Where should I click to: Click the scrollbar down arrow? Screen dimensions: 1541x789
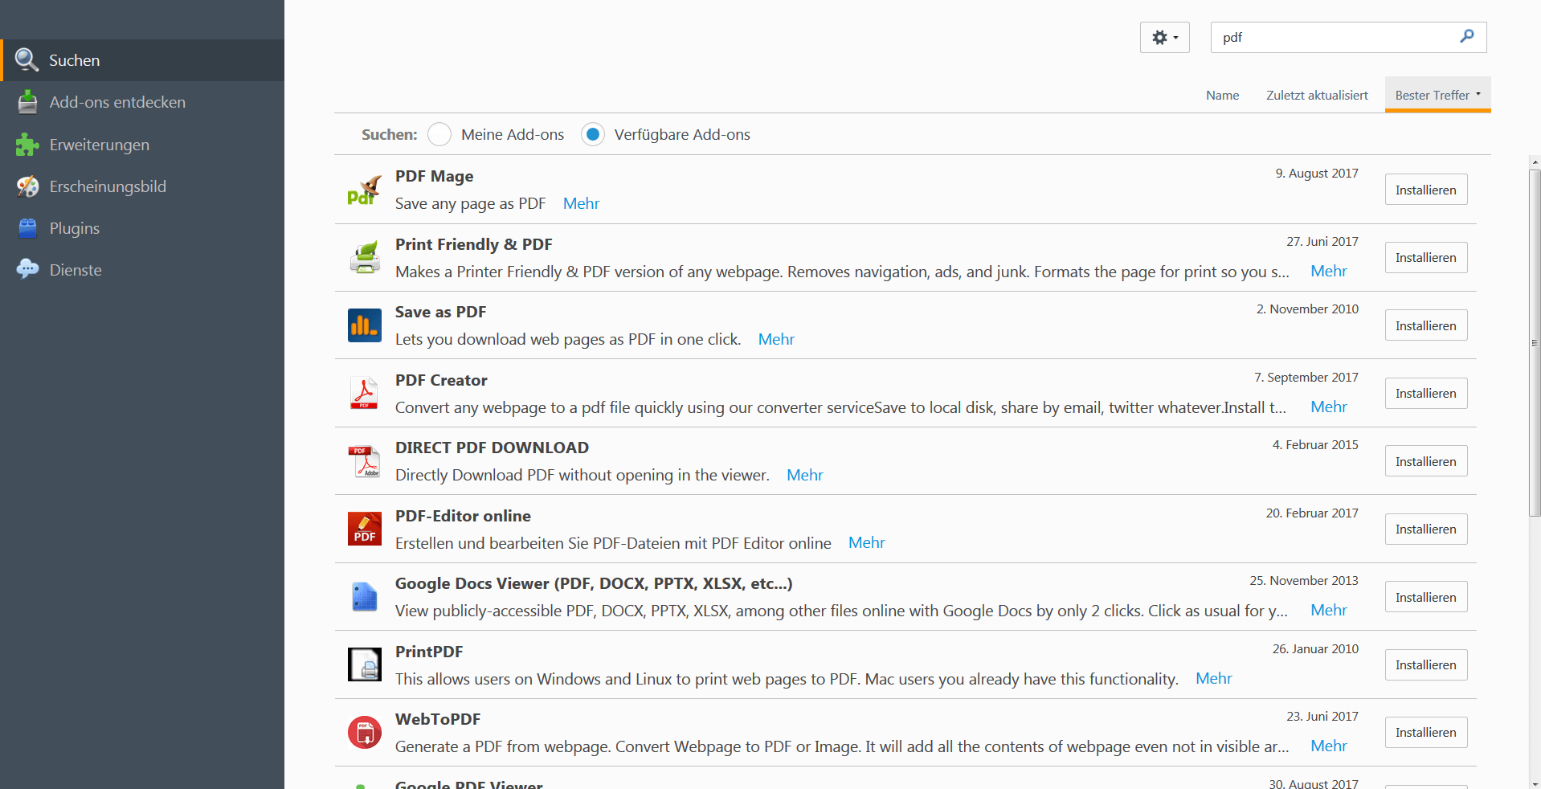1535,783
